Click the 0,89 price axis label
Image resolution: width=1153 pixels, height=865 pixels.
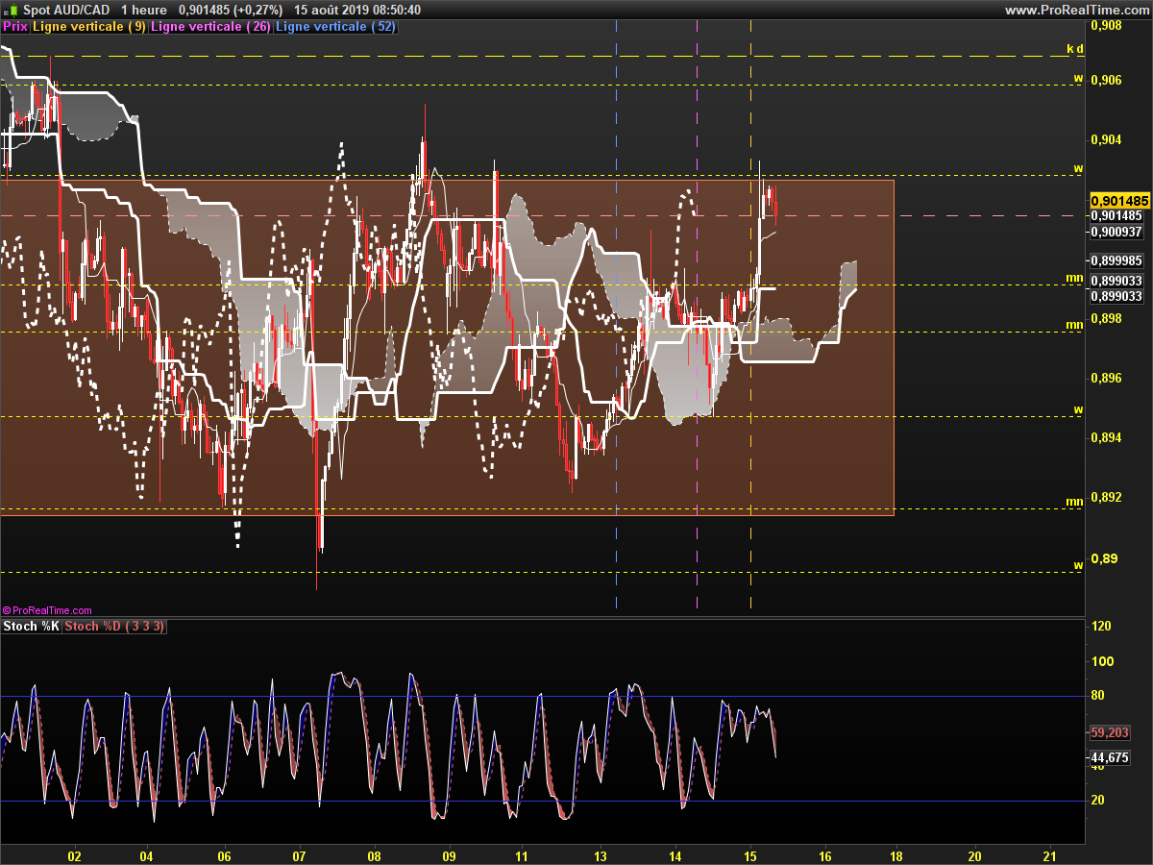1105,558
